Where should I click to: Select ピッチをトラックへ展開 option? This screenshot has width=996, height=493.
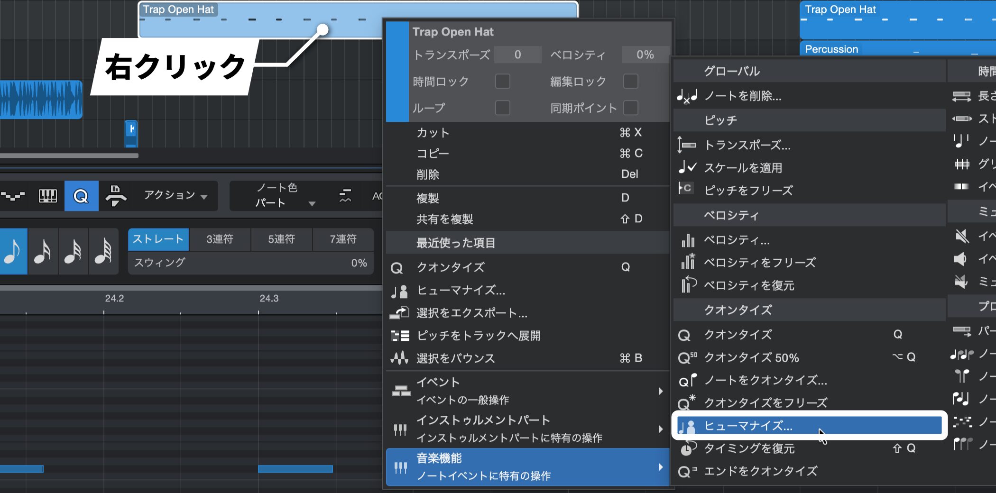[x=478, y=336]
